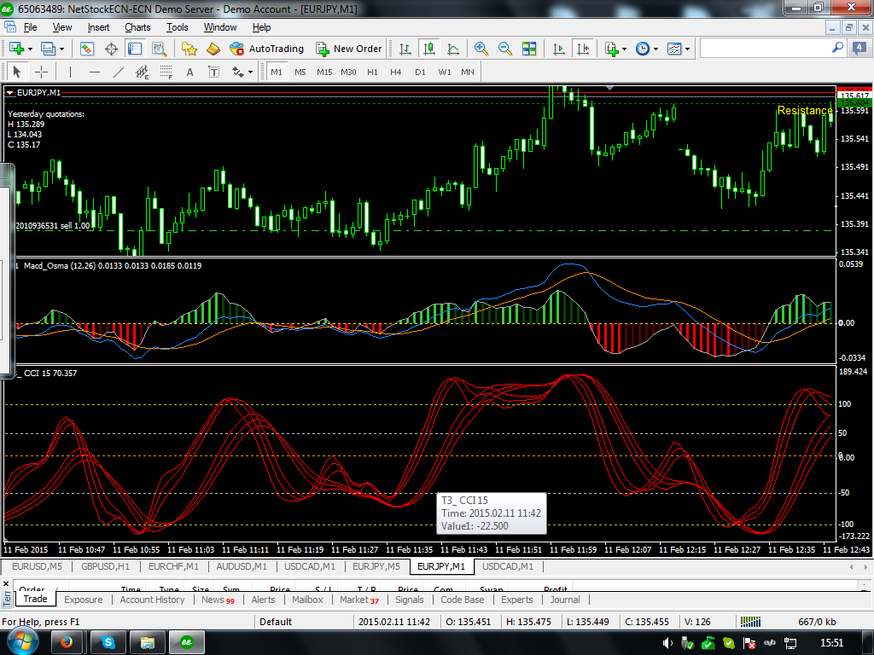
Task: Switch to the GBPUSD,H1 chart tab
Action: click(106, 566)
